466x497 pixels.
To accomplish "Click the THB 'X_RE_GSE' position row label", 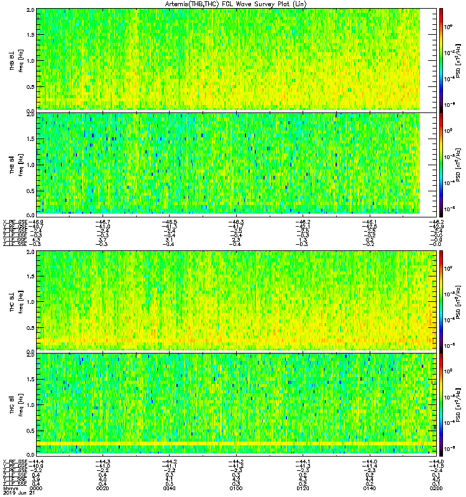I will tap(15, 222).
